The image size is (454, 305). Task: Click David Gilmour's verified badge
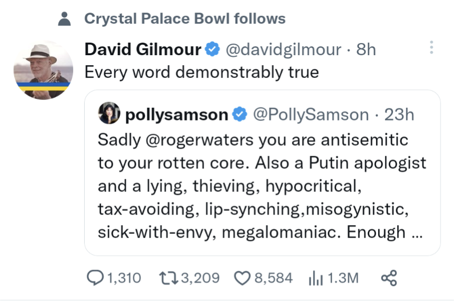click(x=212, y=50)
